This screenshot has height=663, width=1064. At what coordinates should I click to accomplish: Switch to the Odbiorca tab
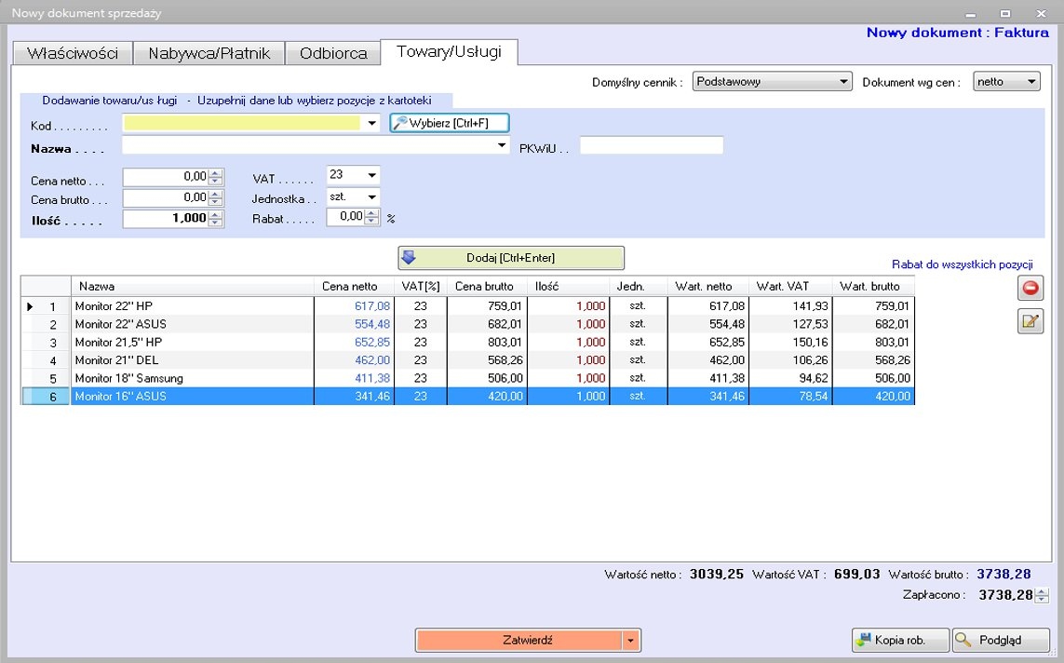click(332, 53)
